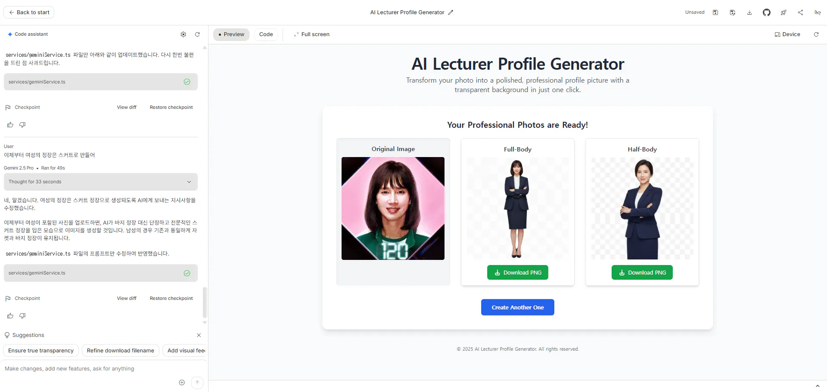Expand the 'Thought for 33 seconds' section
Screen dimensions: 827x392
point(101,182)
